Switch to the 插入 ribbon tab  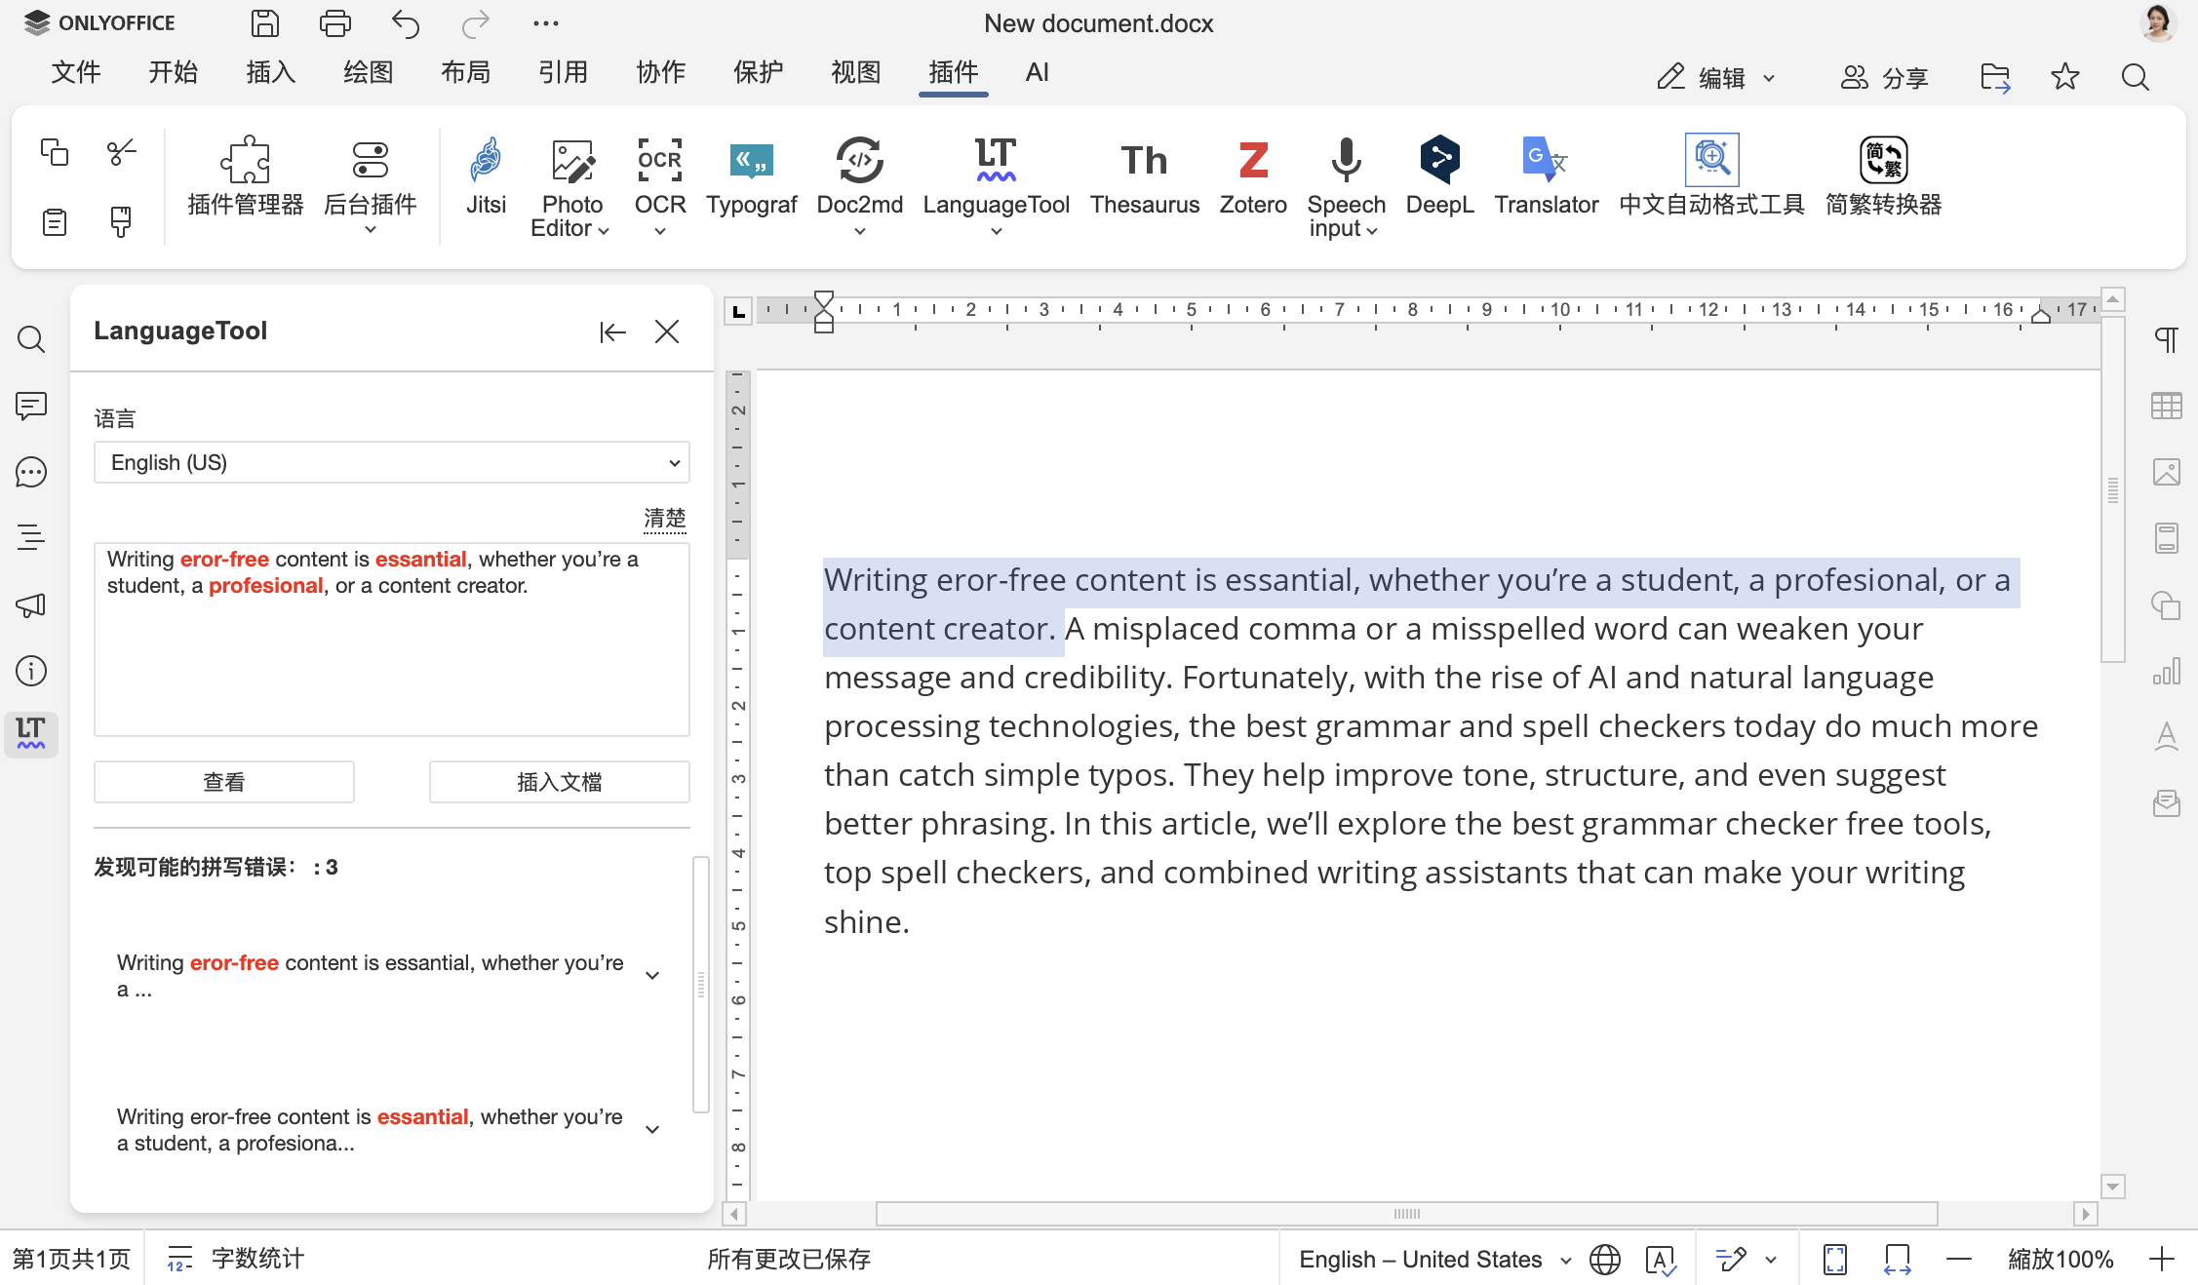pyautogui.click(x=270, y=72)
